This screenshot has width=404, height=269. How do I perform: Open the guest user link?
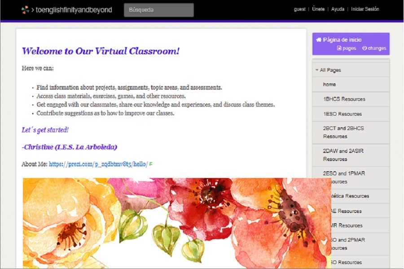point(299,9)
